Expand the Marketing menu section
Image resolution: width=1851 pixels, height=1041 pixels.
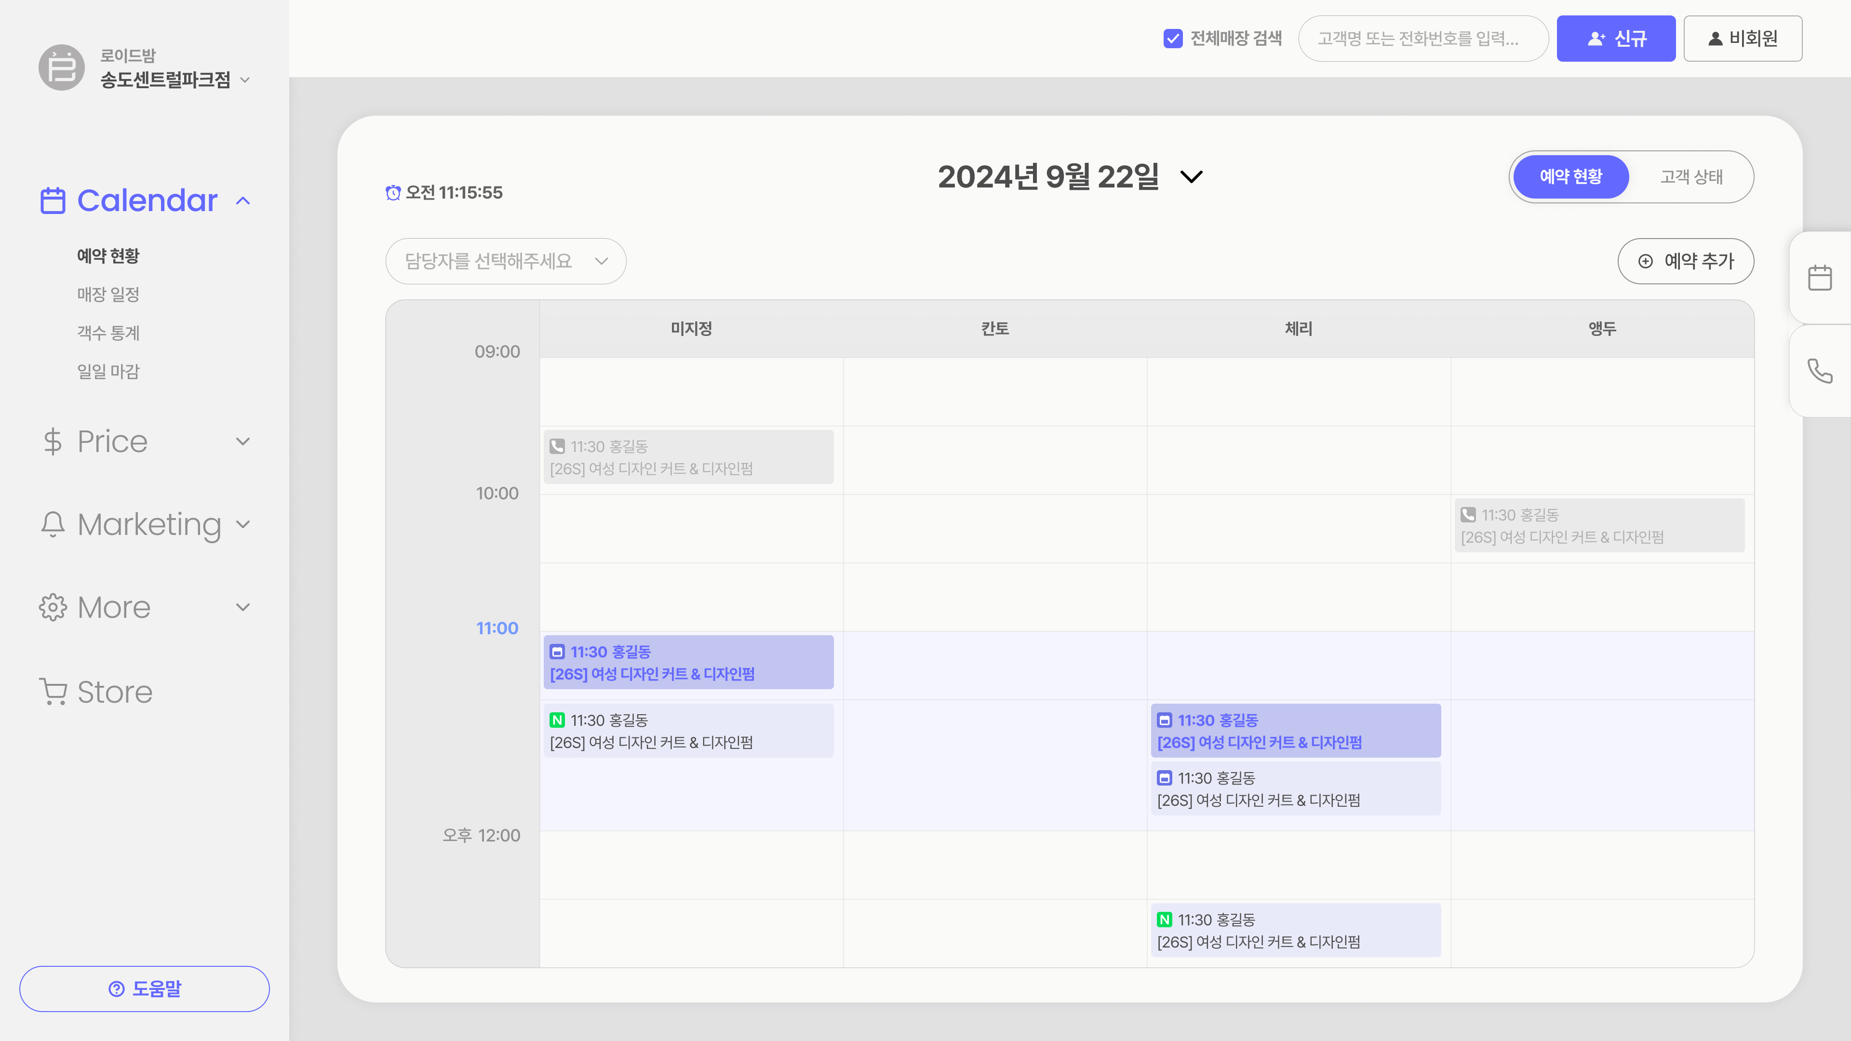coord(243,524)
